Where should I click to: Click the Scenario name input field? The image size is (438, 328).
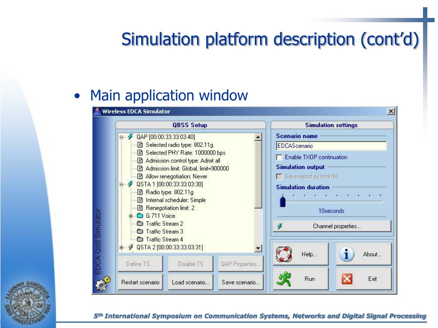(331, 146)
